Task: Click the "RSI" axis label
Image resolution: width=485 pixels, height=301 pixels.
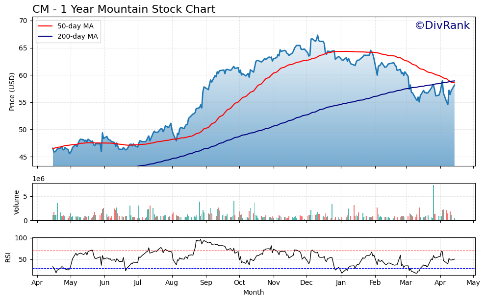Action: pos(8,257)
